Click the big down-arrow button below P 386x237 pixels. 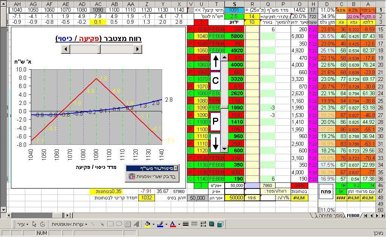tap(216, 143)
